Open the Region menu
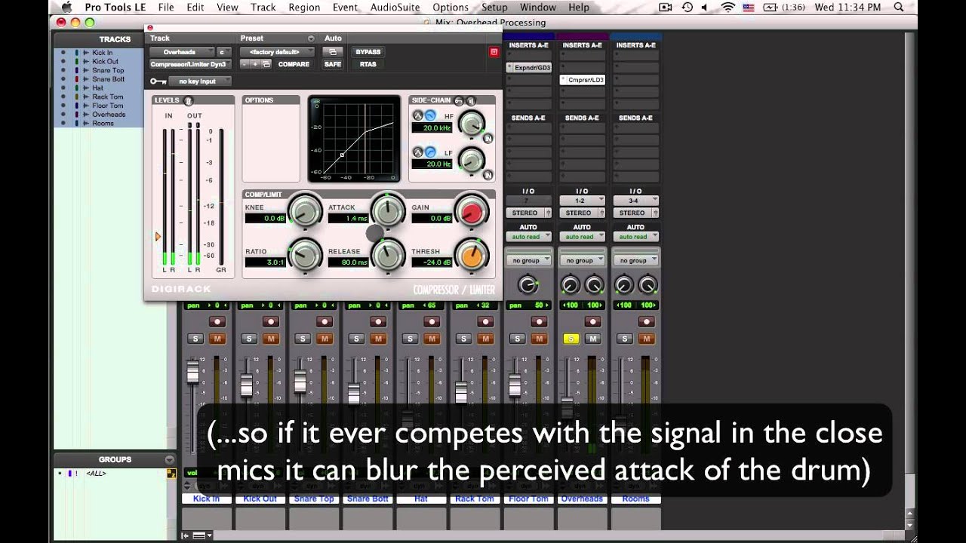Image resolution: width=966 pixels, height=543 pixels. 304,7
